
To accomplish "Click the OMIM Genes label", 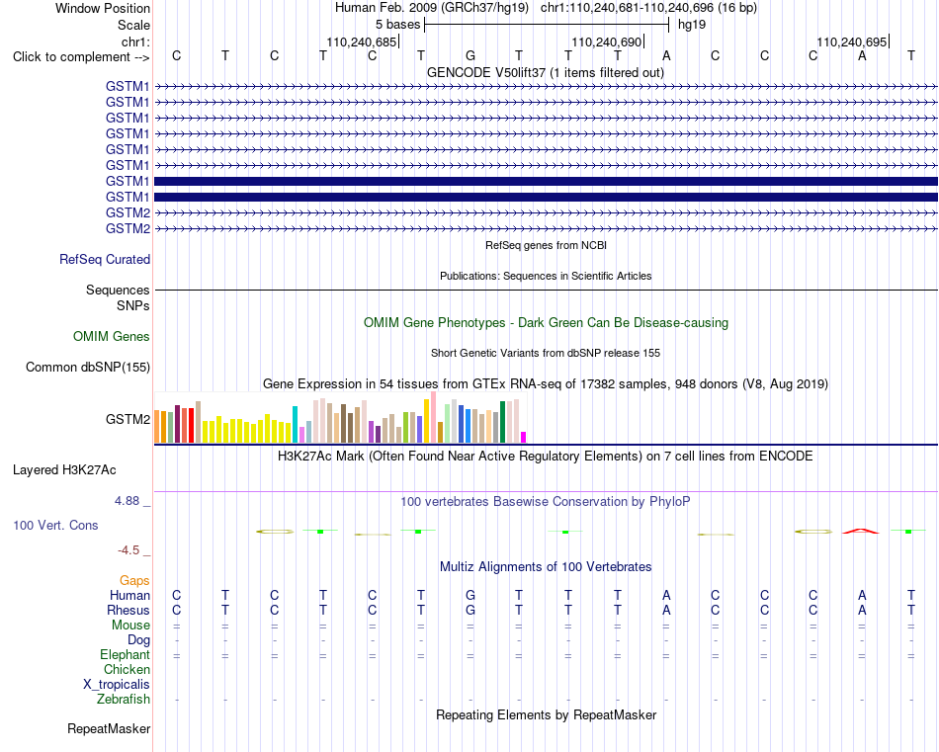I will (112, 337).
